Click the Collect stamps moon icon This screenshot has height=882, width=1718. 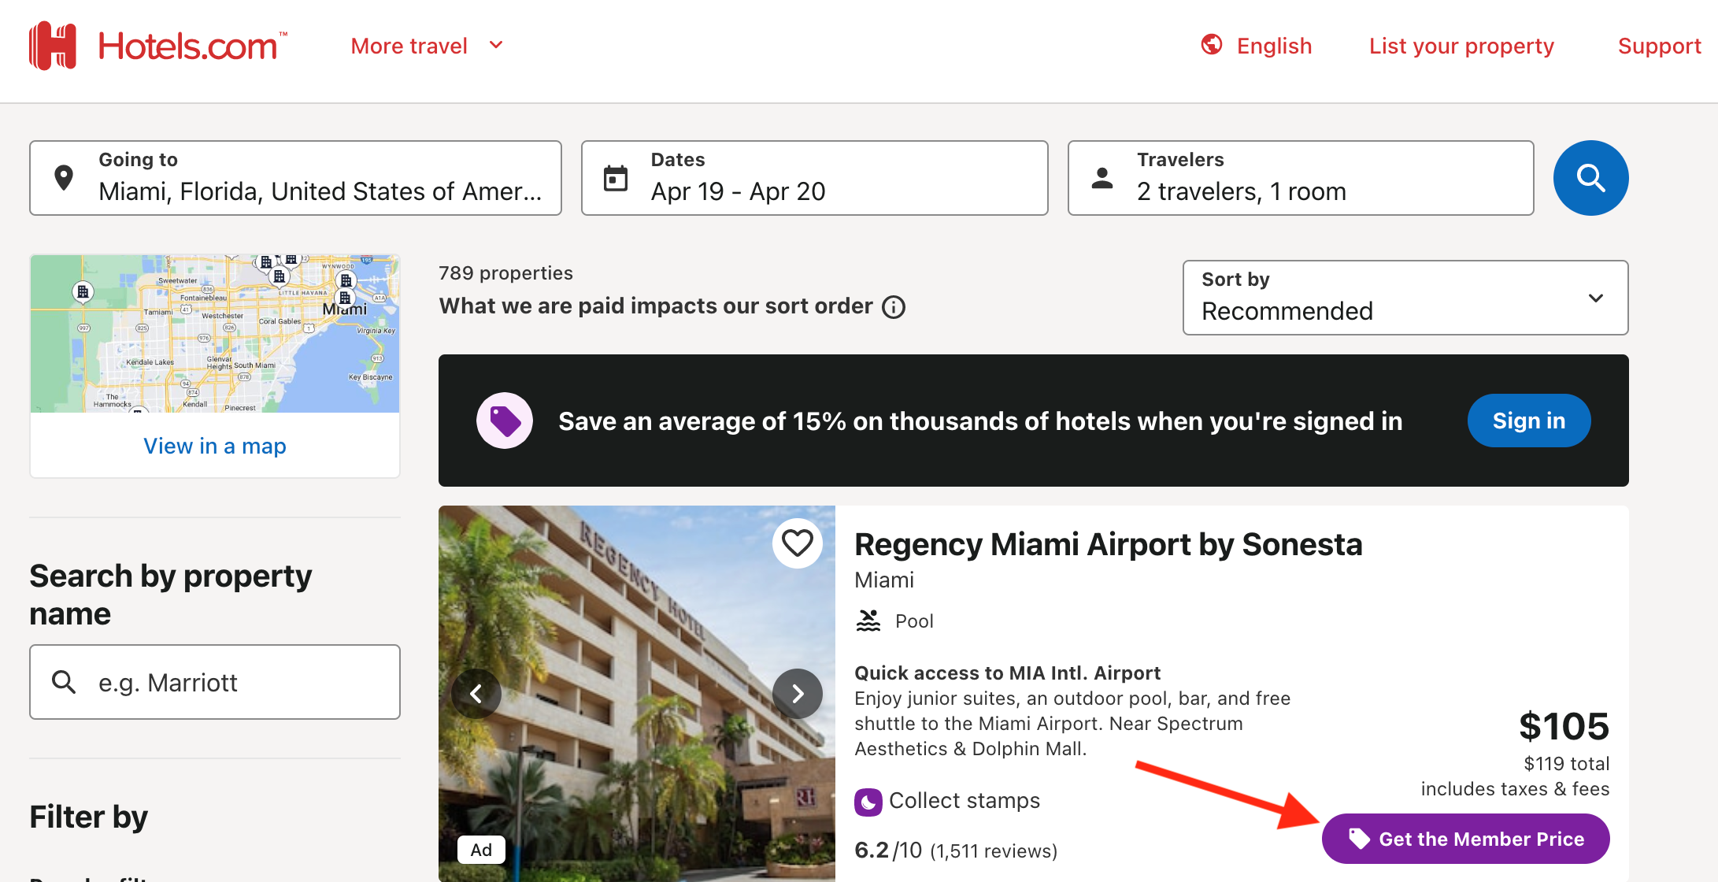[x=868, y=802]
